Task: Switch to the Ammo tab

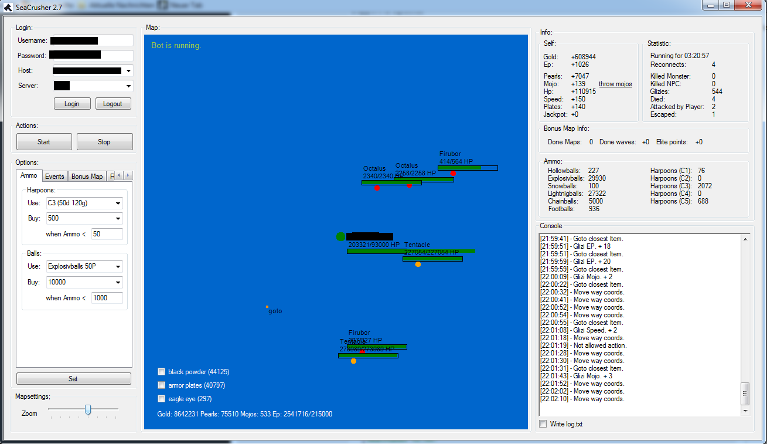Action: 29,175
